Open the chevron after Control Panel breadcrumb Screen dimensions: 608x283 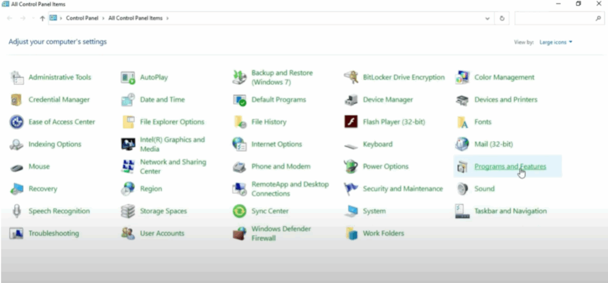pyautogui.click(x=103, y=18)
